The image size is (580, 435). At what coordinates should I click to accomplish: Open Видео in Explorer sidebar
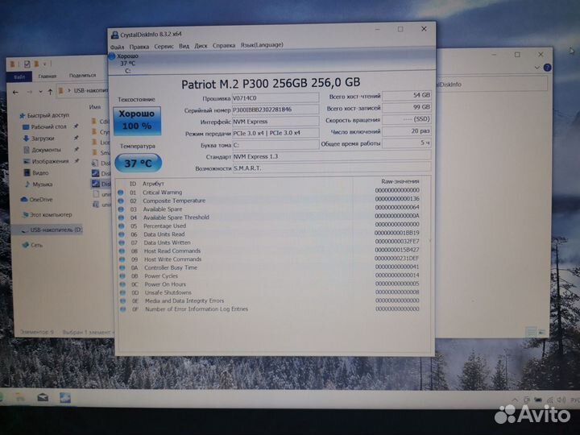coord(36,172)
